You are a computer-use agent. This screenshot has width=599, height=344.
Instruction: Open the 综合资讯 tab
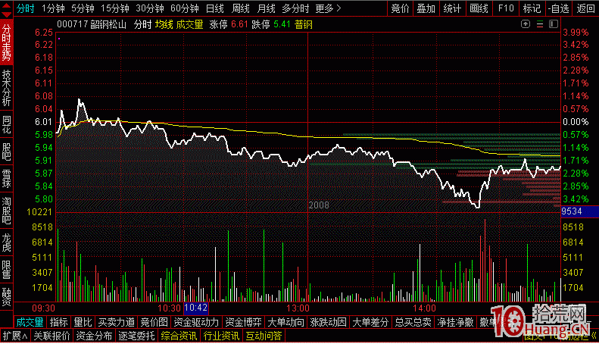(x=179, y=336)
